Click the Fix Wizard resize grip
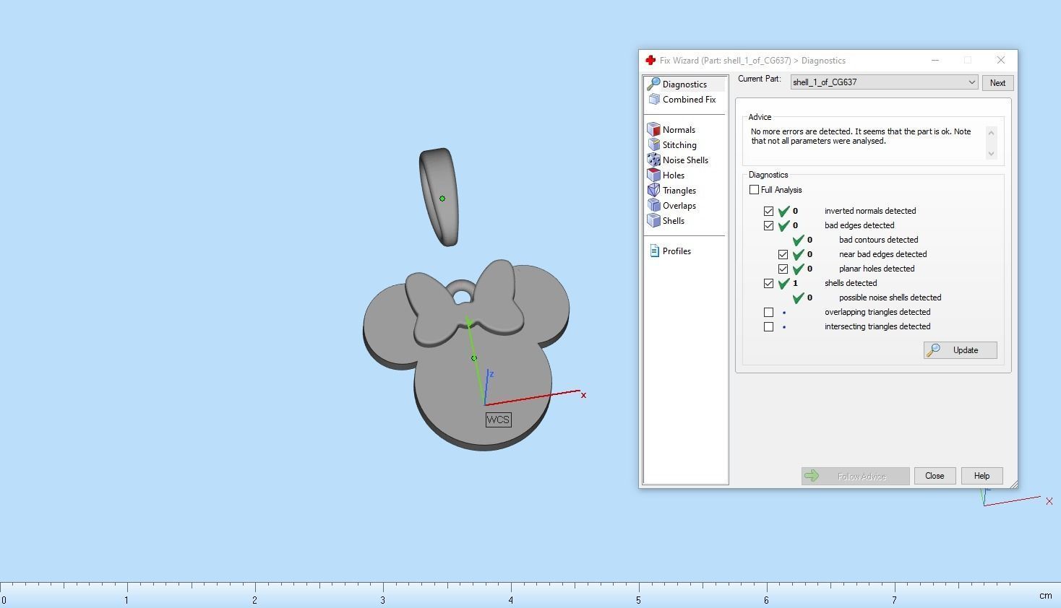The height and width of the screenshot is (608, 1061). (x=1013, y=484)
